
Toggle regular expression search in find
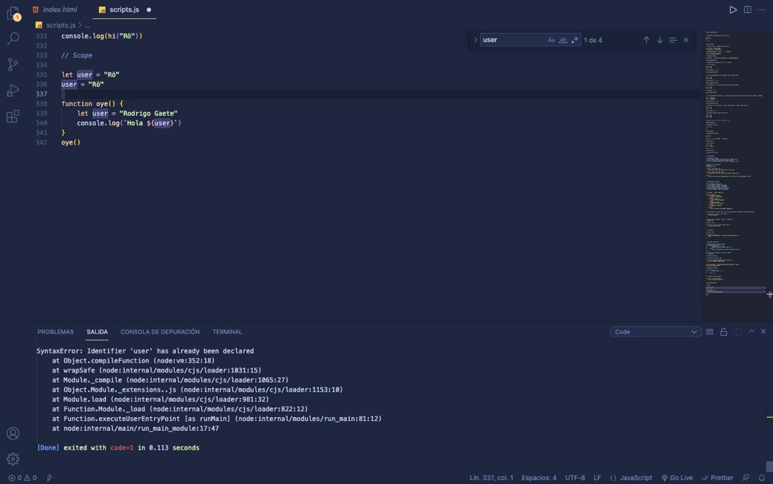point(574,40)
